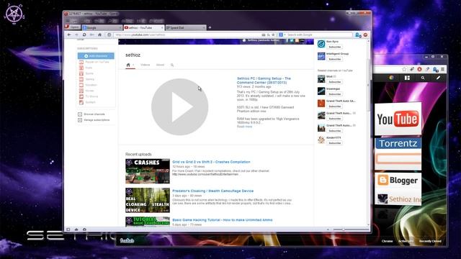Open the Real Cloaking Stealth Device thumbnail
Screen dimensions: 461x259
point(148,200)
